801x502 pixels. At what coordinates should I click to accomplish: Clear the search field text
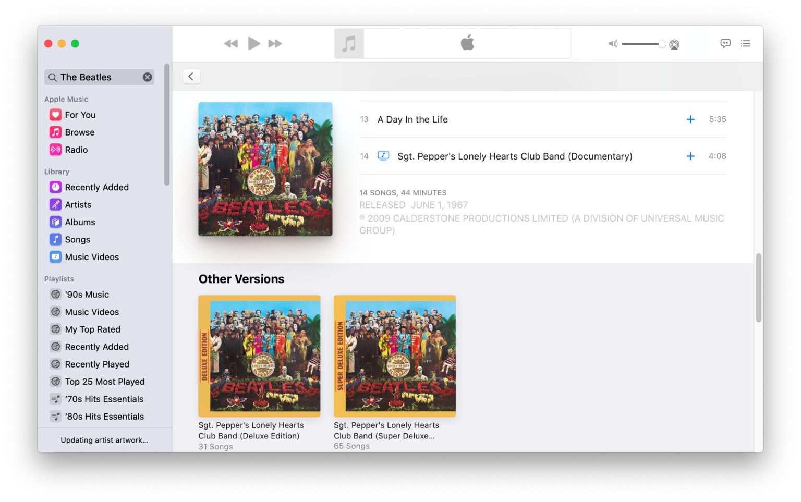tap(148, 77)
